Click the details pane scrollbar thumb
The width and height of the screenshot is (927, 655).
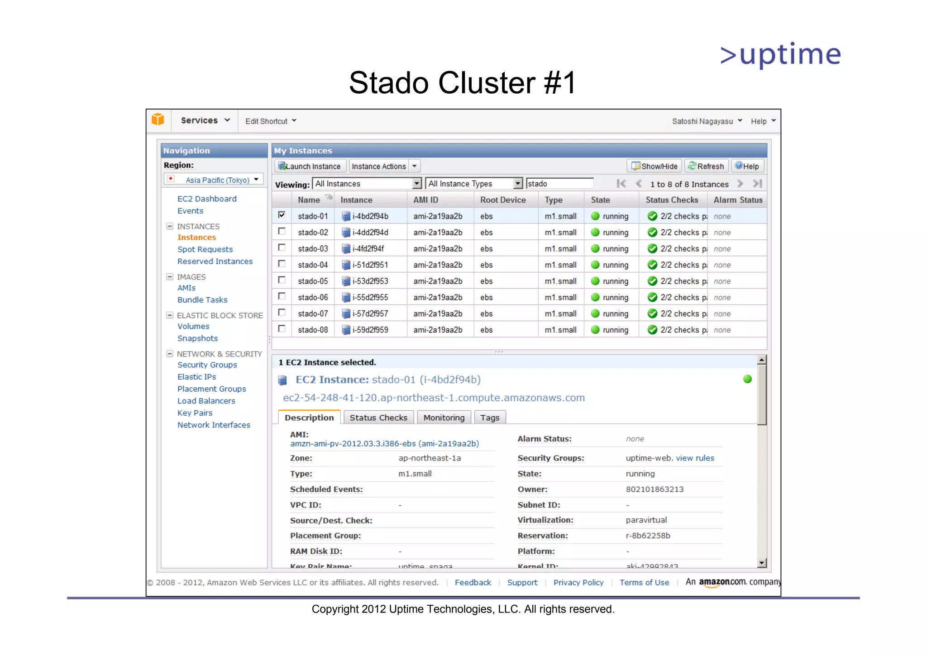762,395
